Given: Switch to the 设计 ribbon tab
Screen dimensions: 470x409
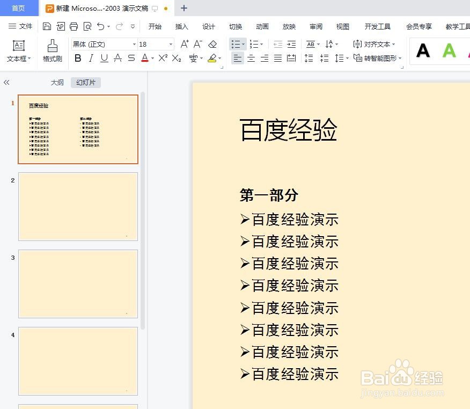Looking at the screenshot, I should click(209, 27).
